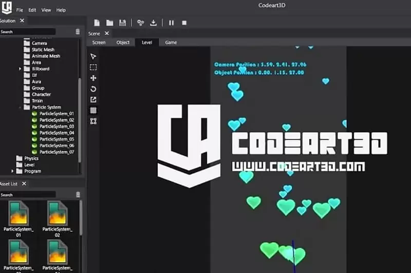Switch to the Screen tab
The height and width of the screenshot is (273, 411).
pos(99,43)
